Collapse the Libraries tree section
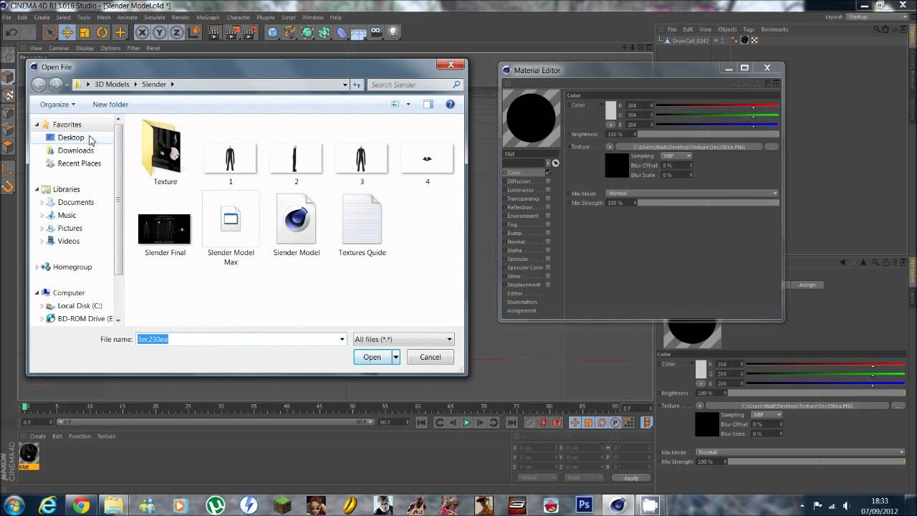917x516 pixels. click(37, 189)
